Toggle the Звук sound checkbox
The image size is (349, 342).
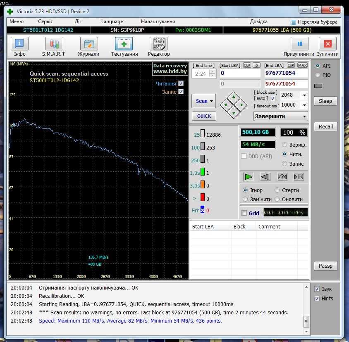click(x=317, y=289)
